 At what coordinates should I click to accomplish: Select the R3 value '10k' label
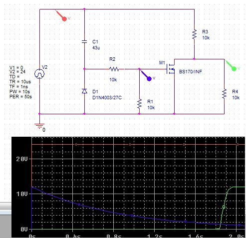[206, 38]
